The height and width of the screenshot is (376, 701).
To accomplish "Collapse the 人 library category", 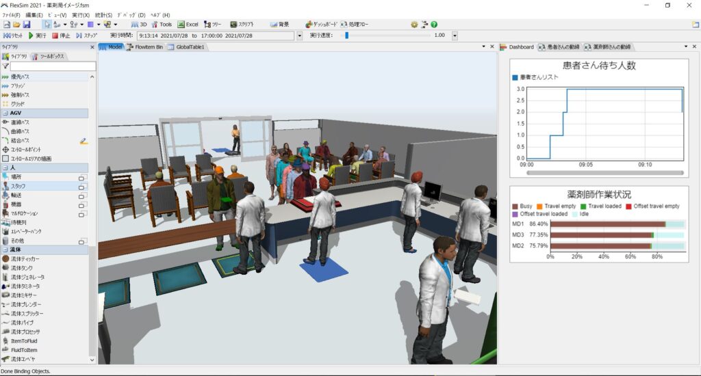I will [x=5, y=168].
